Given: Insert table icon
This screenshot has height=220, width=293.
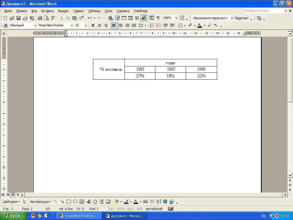Looking at the screenshot, I should (x=124, y=18).
